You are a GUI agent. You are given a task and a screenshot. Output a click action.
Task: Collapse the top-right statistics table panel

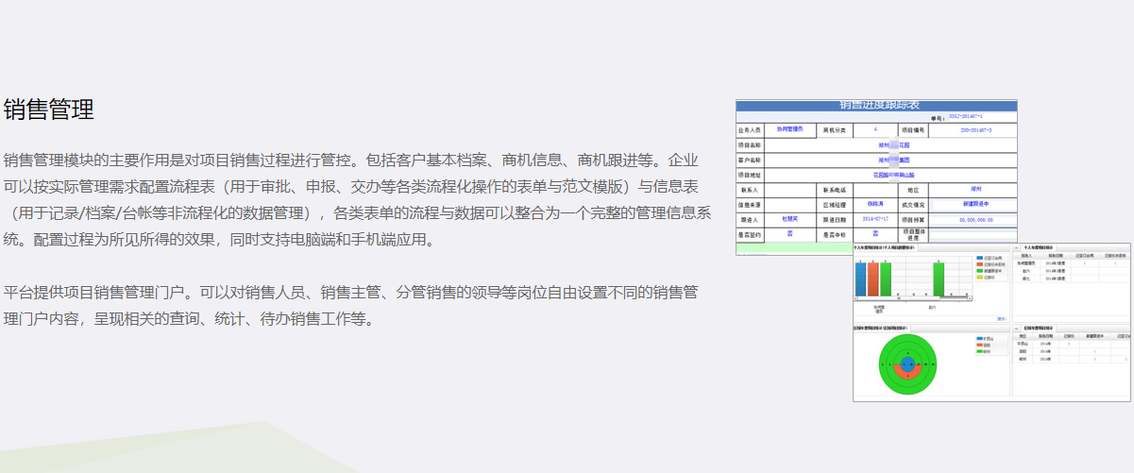1018,248
